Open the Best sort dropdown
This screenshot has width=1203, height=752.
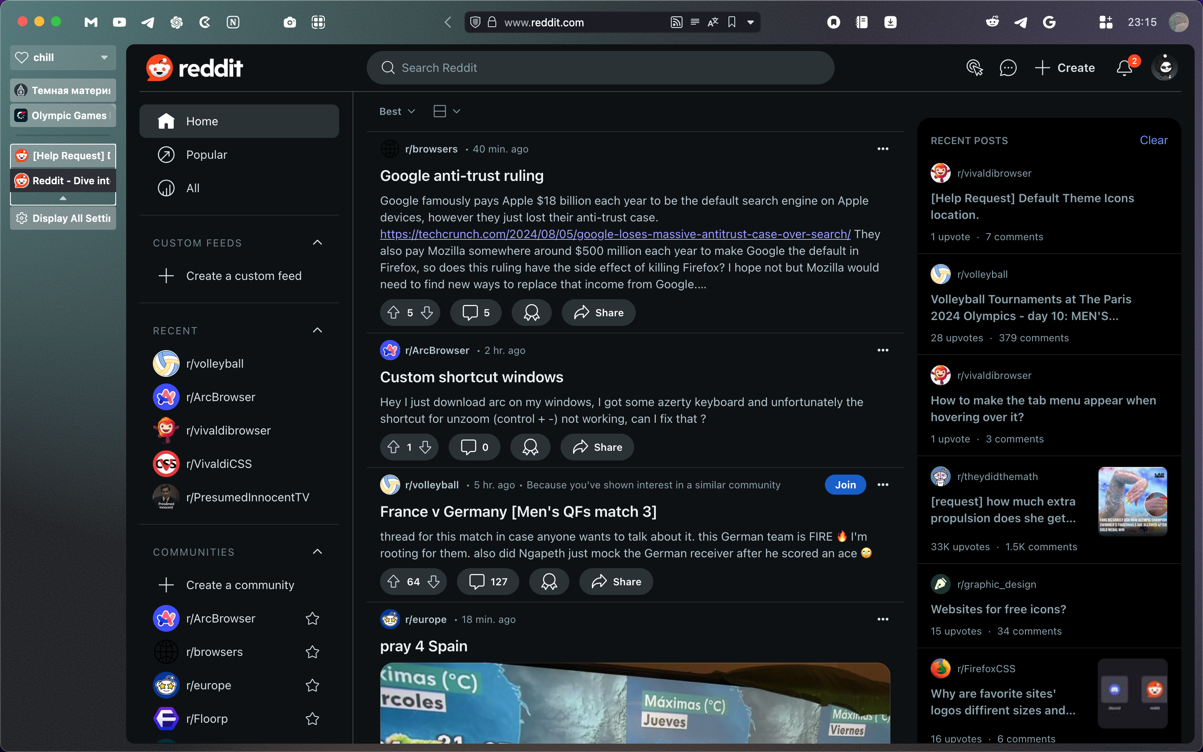397,112
